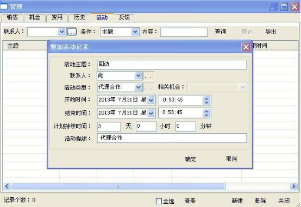The width and height of the screenshot is (301, 207).
Task: Open the 机会 tab
Action: (x=35, y=18)
